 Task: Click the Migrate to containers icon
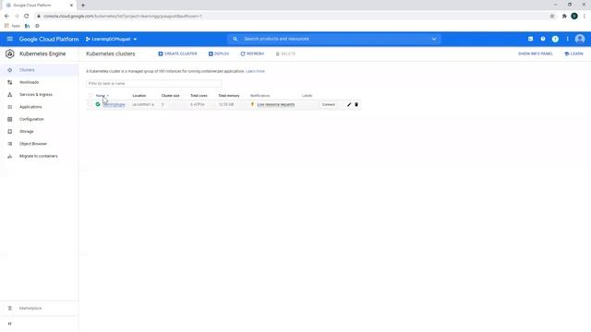[10, 156]
